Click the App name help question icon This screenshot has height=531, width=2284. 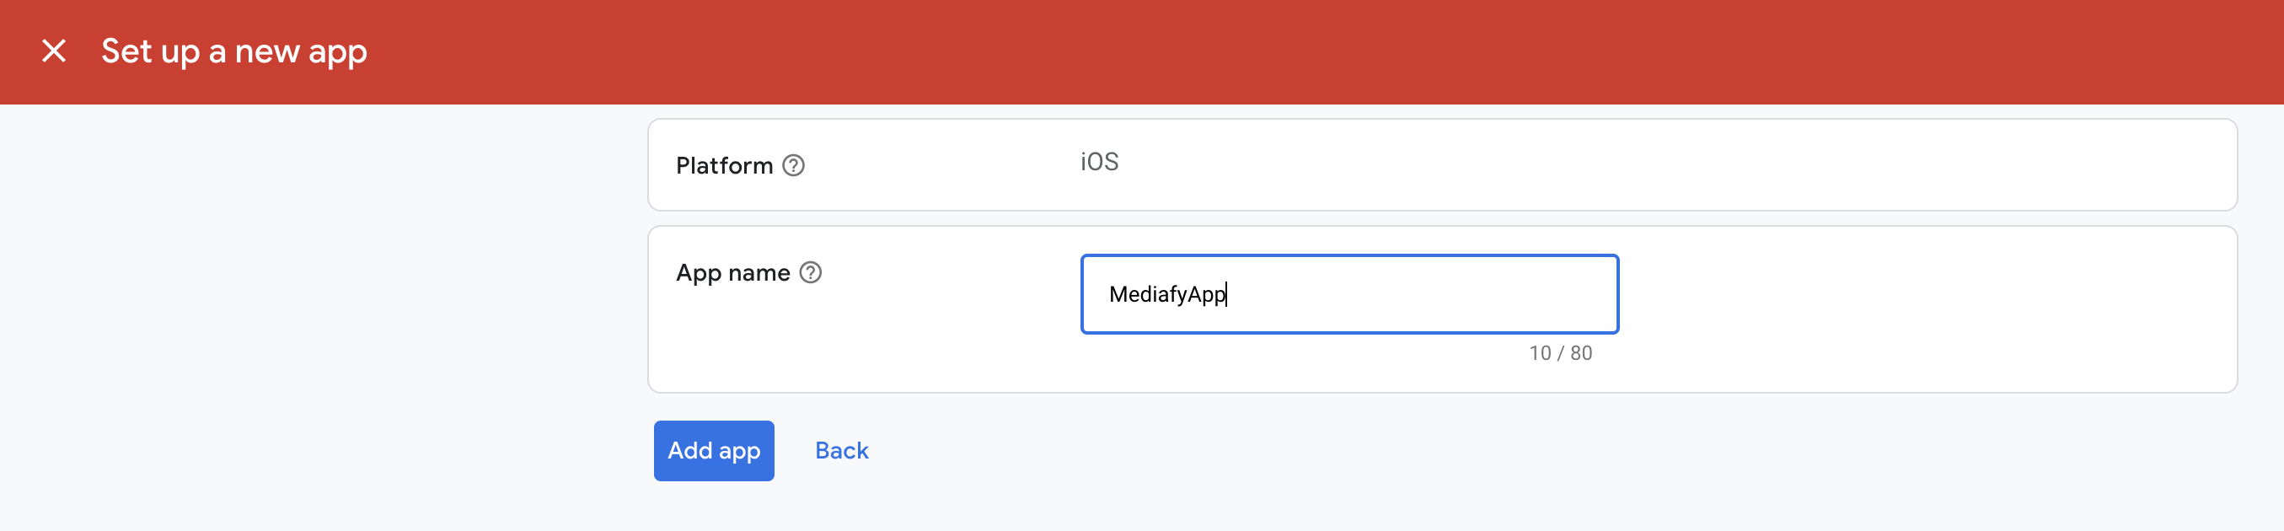pyautogui.click(x=811, y=272)
